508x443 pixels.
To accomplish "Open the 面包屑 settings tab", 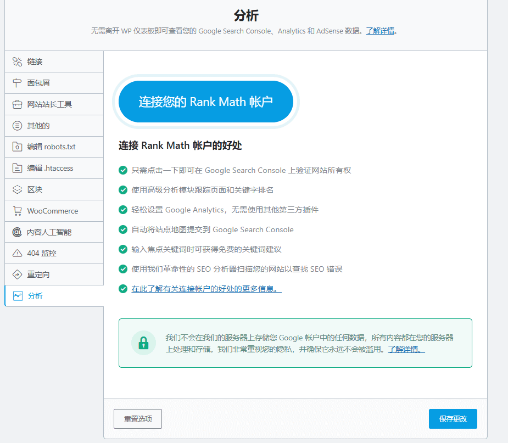I will pyautogui.click(x=54, y=83).
